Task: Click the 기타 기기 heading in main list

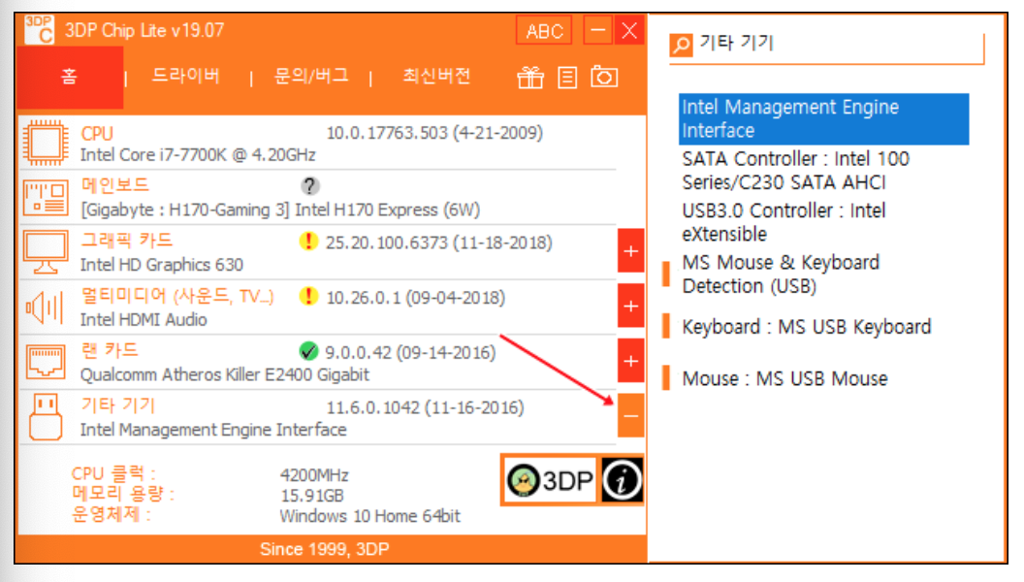Action: tap(118, 405)
